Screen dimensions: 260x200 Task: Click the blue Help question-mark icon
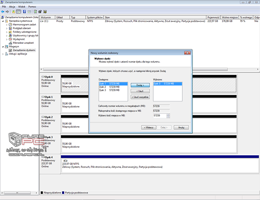24,12
